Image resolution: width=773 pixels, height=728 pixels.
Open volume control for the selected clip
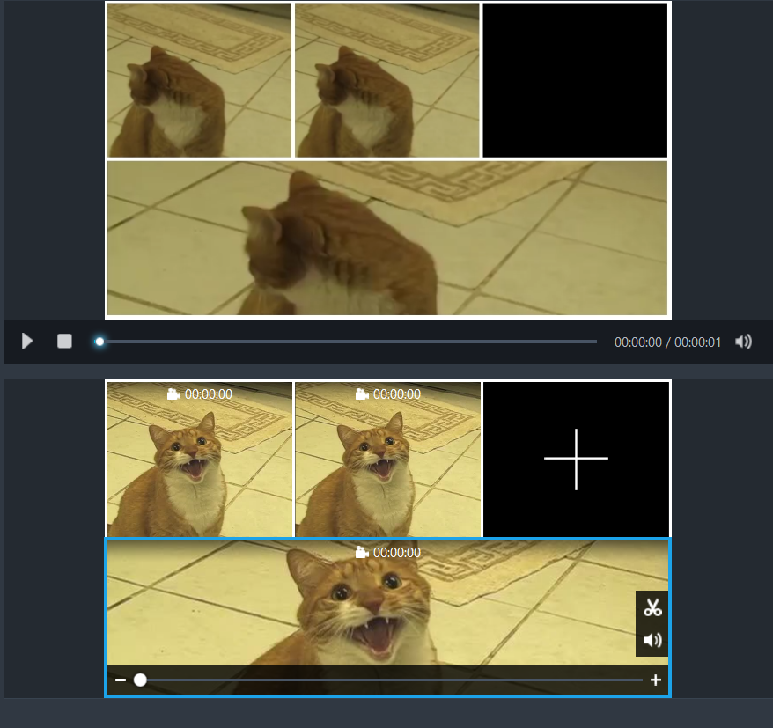point(652,640)
